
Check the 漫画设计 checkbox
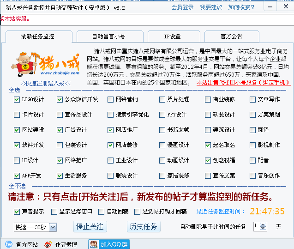pyautogui.click(x=162, y=145)
